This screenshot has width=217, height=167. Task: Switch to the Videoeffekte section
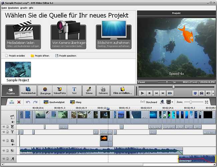coord(60,91)
